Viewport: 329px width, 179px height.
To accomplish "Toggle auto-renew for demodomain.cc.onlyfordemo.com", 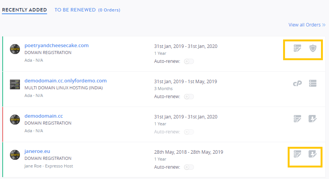I will point(189,97).
